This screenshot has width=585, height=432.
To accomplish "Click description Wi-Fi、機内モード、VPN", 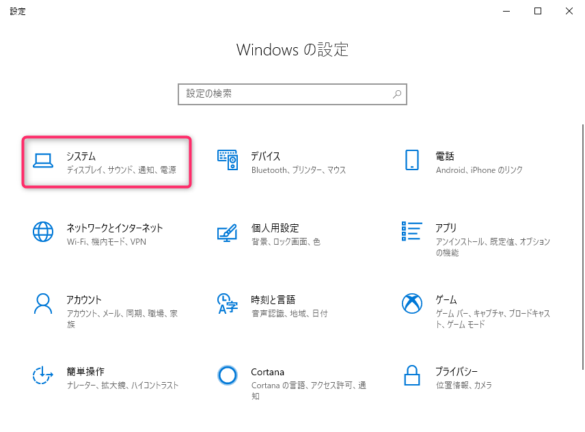I will pos(107,242).
